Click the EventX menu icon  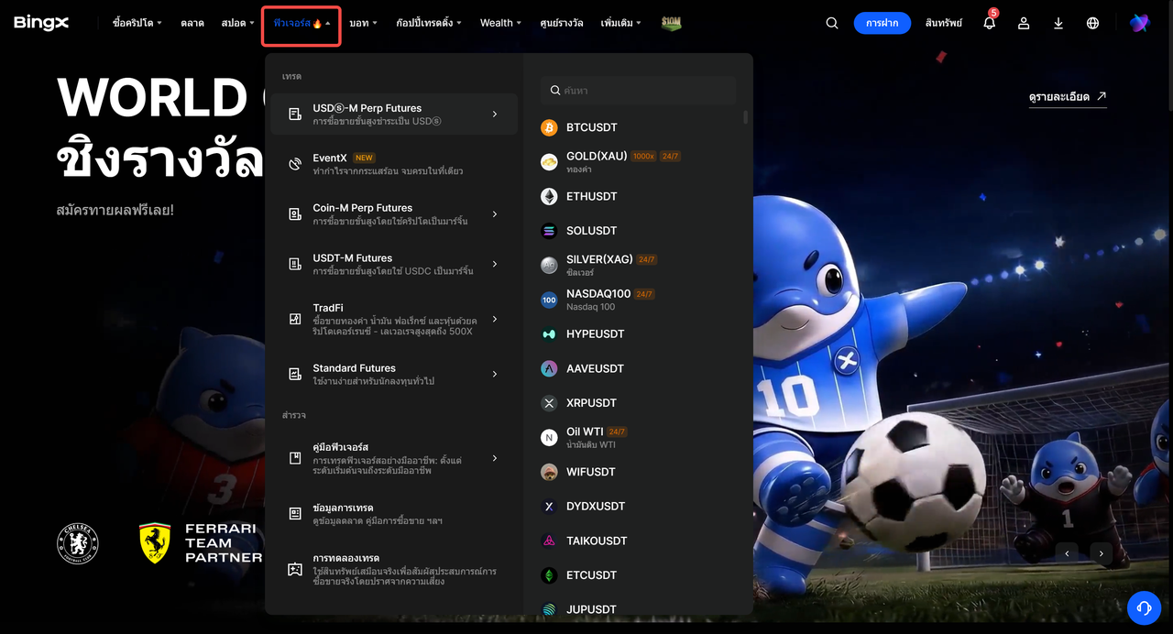point(295,164)
